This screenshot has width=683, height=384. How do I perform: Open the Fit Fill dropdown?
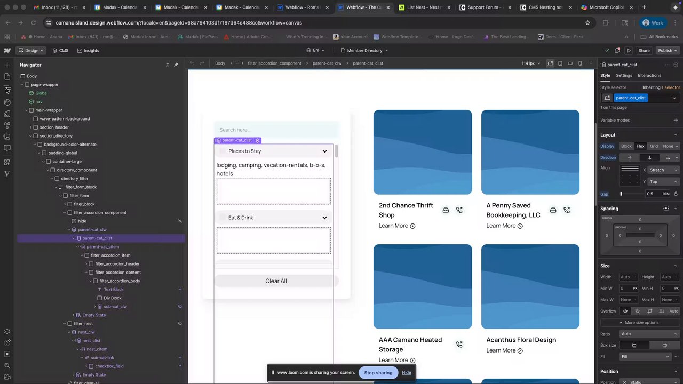point(645,357)
